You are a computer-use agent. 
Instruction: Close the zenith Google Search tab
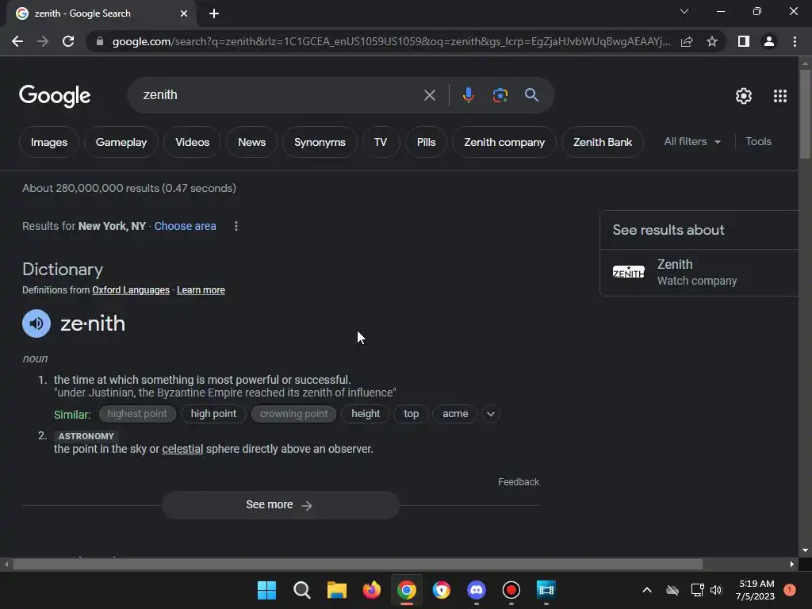pyautogui.click(x=184, y=13)
